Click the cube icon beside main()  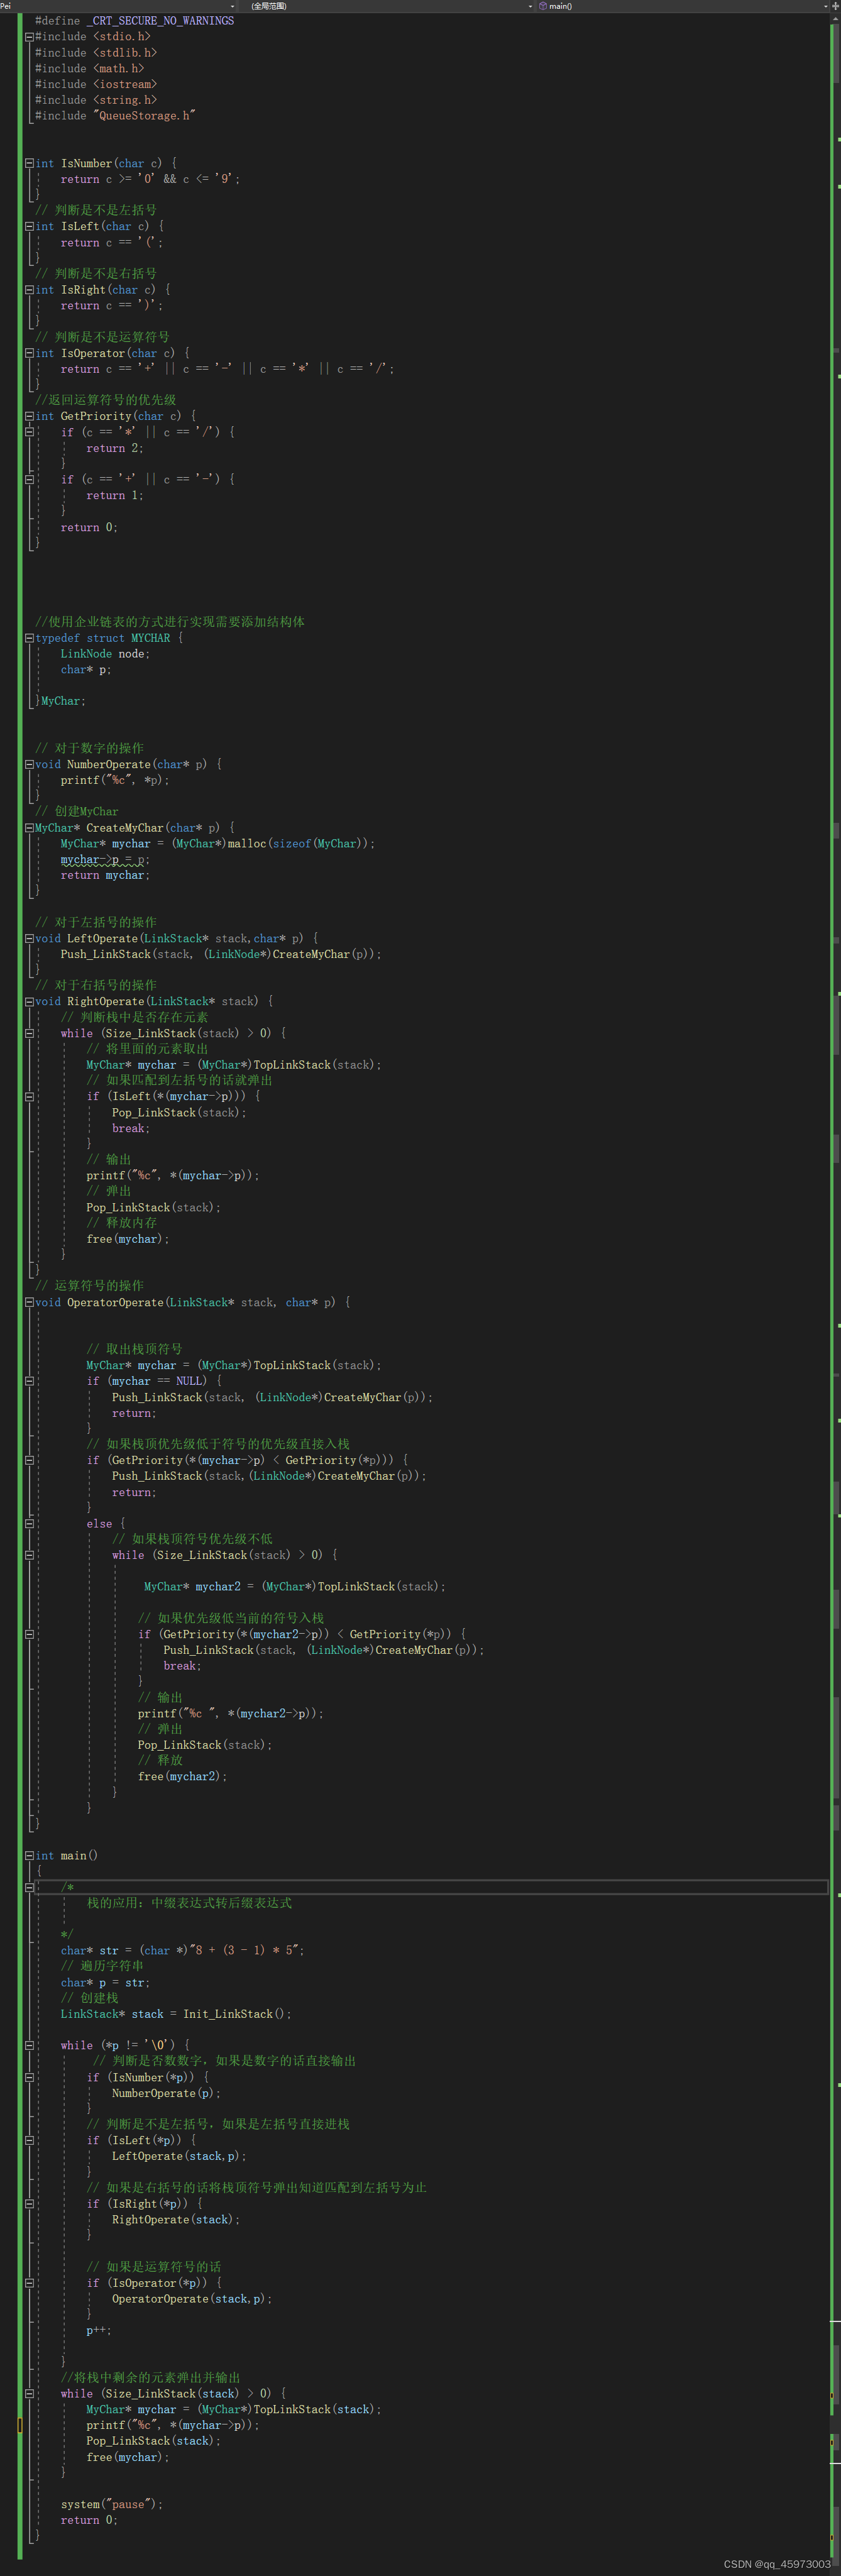click(543, 6)
